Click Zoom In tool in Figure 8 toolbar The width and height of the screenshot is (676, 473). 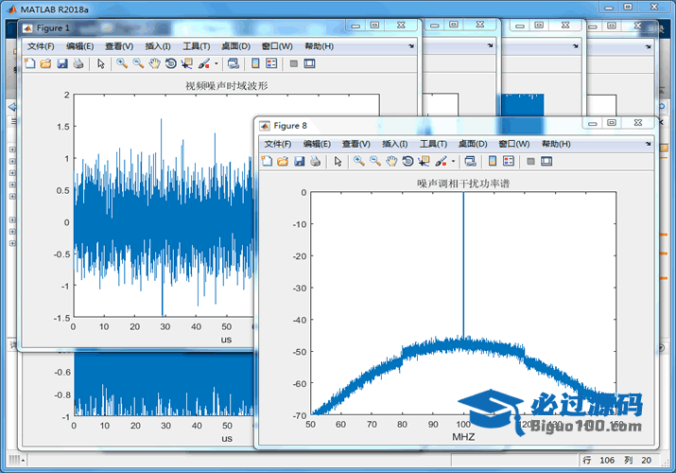[x=359, y=162]
